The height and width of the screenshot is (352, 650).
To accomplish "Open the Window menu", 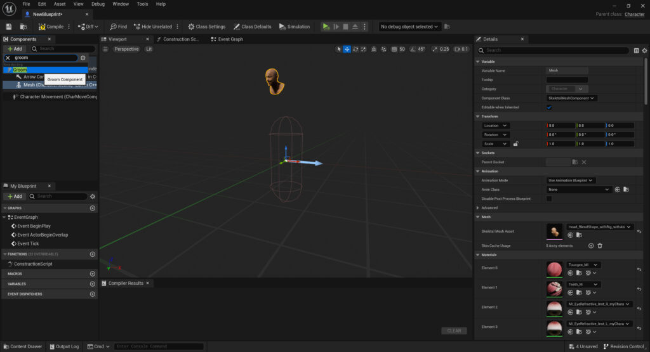I will 121,4.
